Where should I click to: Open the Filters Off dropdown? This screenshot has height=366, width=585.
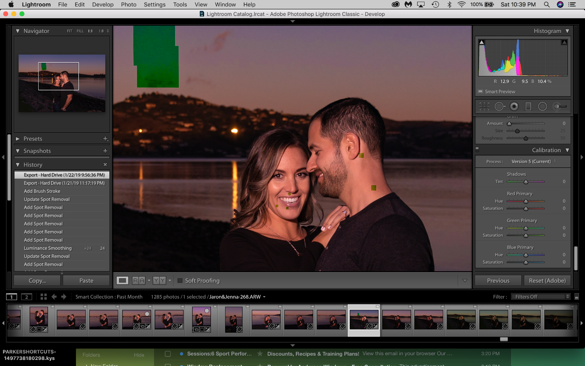(541, 297)
